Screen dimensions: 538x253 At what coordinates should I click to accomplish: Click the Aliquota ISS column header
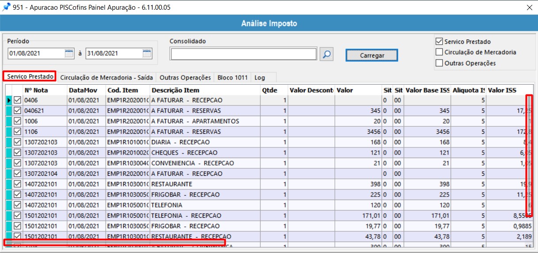[x=469, y=90]
